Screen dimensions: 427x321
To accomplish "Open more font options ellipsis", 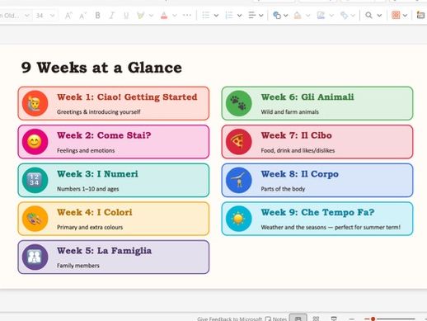I will 187,16.
